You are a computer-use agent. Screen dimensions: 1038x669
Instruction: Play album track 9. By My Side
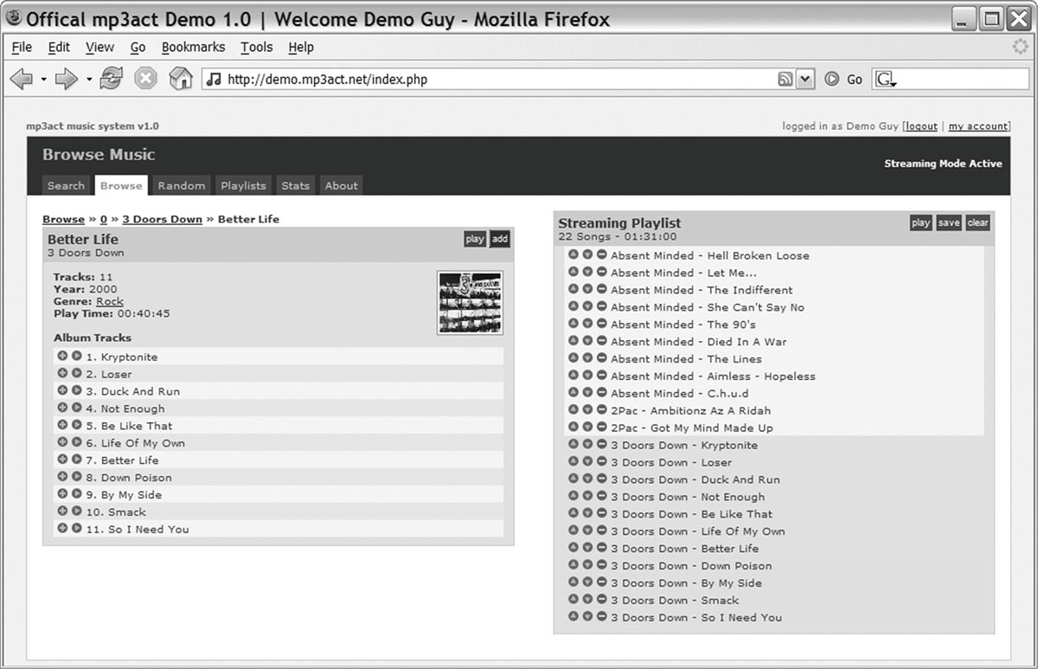[x=76, y=494]
